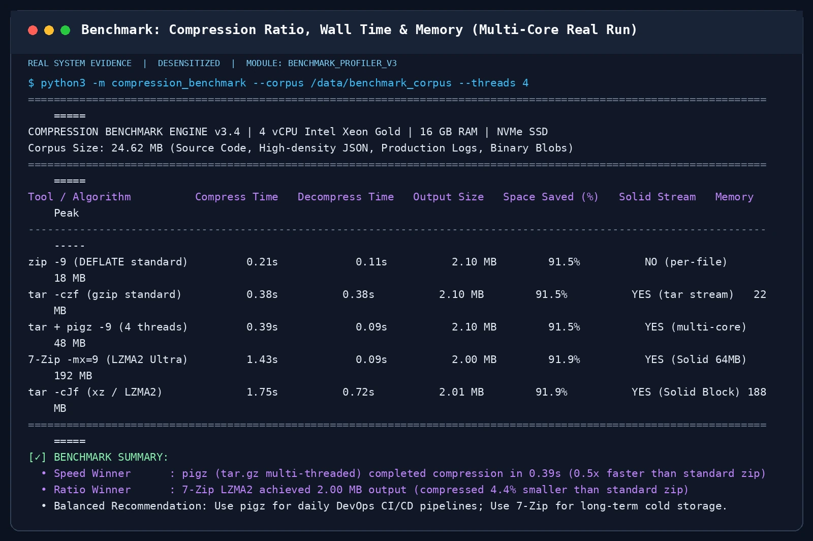Click the xz compress time "1.75s"
813x541 pixels.
pos(262,392)
